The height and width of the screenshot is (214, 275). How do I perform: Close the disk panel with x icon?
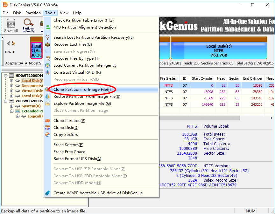[x=3, y=37]
